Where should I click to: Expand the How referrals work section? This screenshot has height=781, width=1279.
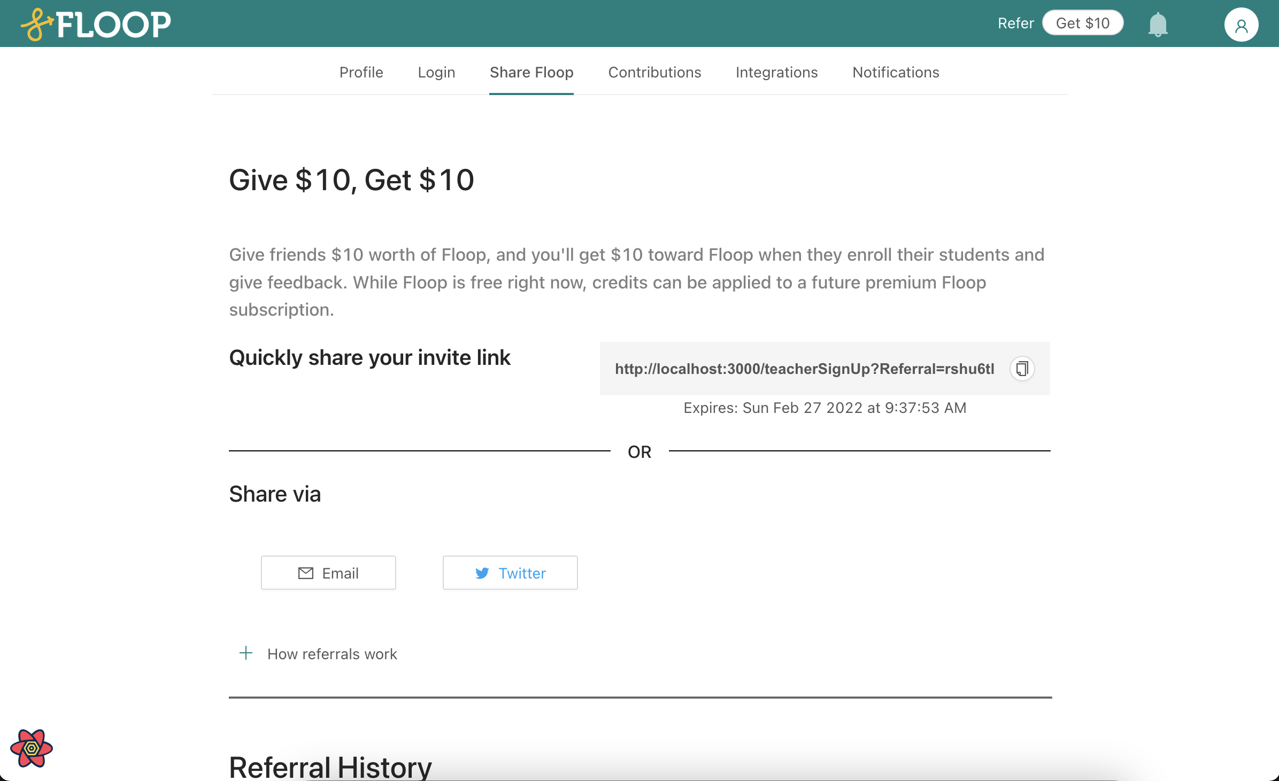(332, 654)
